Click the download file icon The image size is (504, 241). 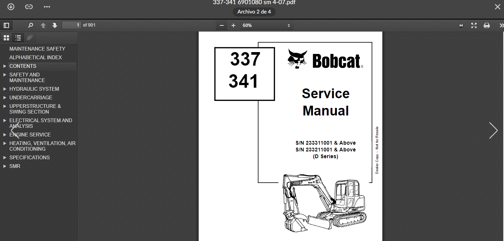tap(11, 7)
